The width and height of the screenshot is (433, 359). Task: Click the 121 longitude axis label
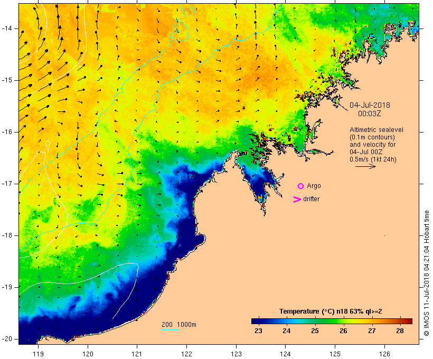coord(137,354)
